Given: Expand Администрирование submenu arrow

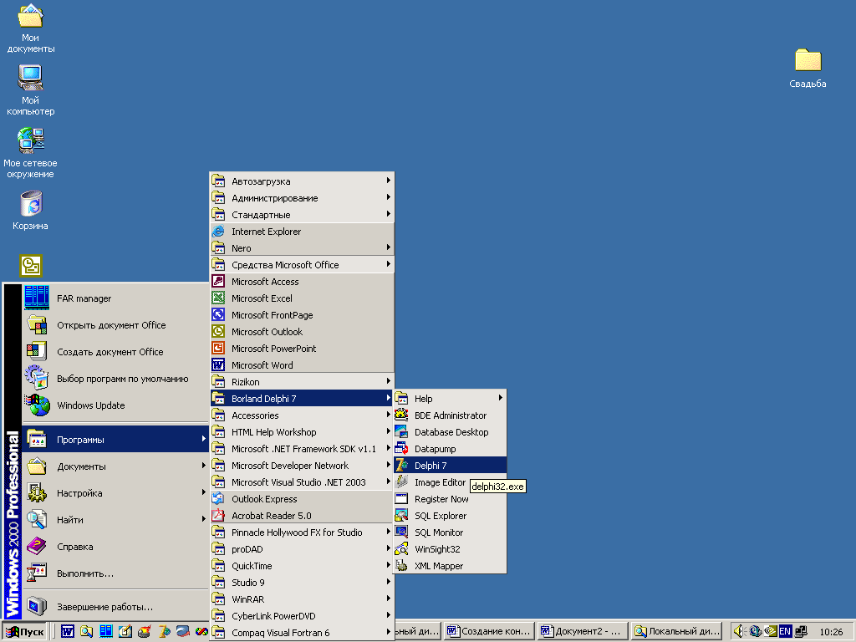Looking at the screenshot, I should (x=388, y=197).
